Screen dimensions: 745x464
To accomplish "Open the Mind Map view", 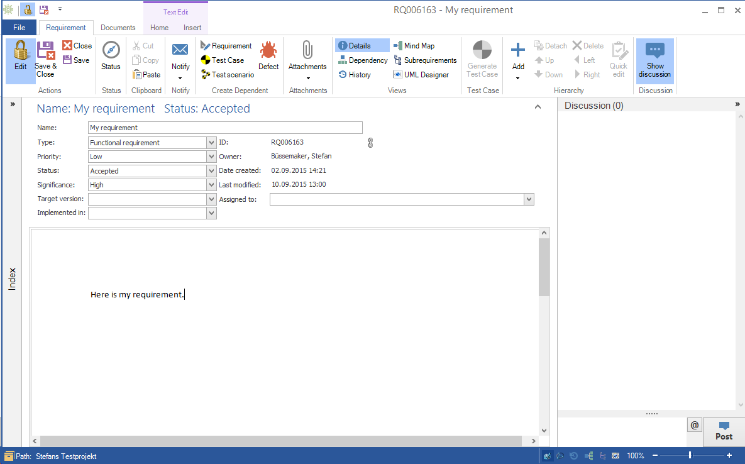I will coord(414,46).
